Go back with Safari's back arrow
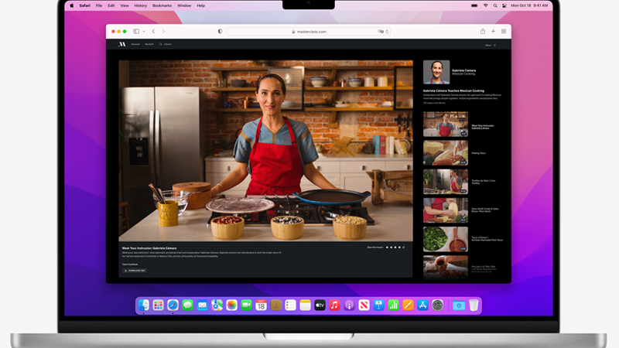Screen dimensions: 619x348 (x=153, y=31)
